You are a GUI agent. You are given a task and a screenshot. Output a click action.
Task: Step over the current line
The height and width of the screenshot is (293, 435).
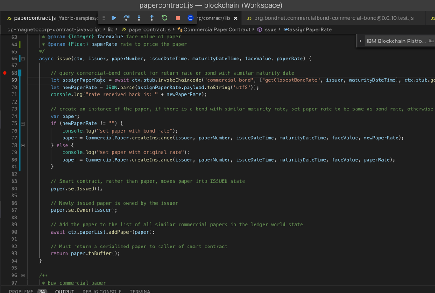126,18
